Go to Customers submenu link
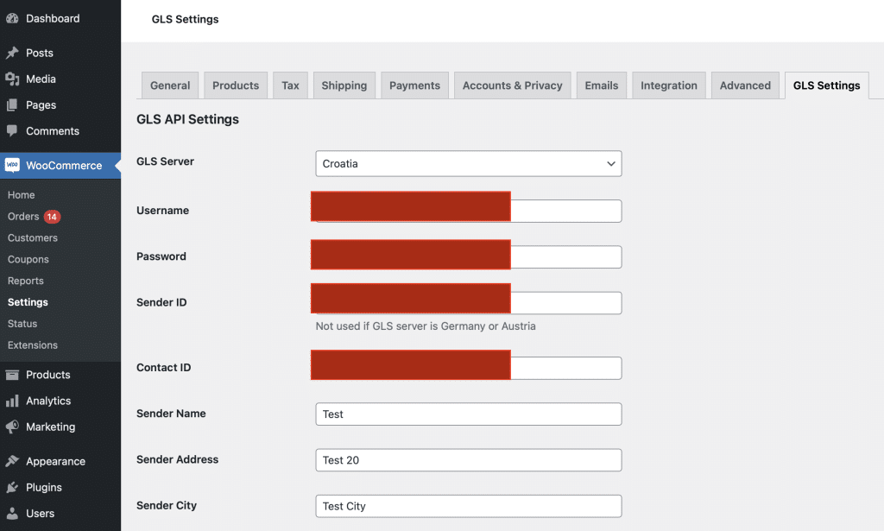The image size is (884, 531). pos(33,238)
